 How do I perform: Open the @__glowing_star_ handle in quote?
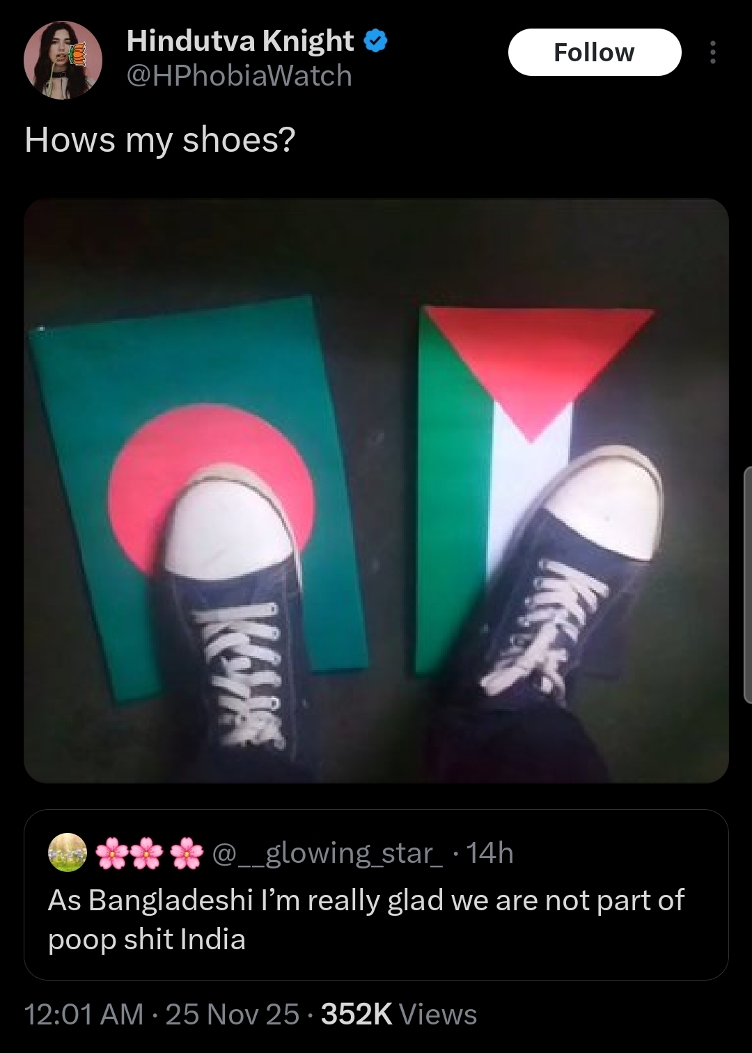point(327,852)
